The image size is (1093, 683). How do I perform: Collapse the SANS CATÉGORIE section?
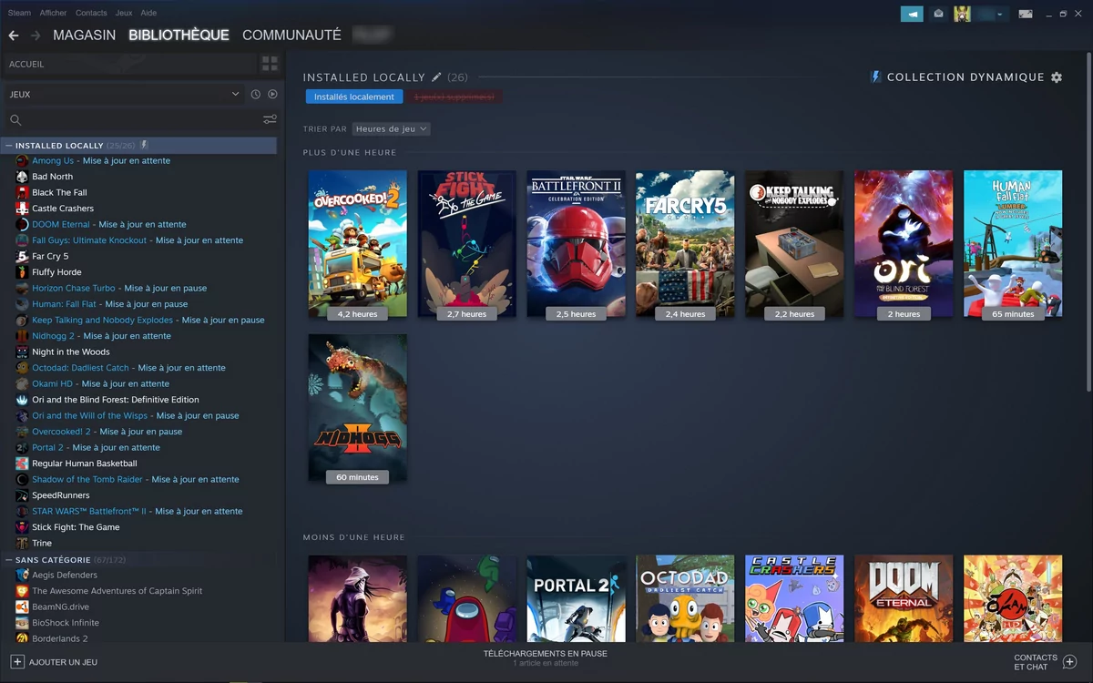coord(8,560)
